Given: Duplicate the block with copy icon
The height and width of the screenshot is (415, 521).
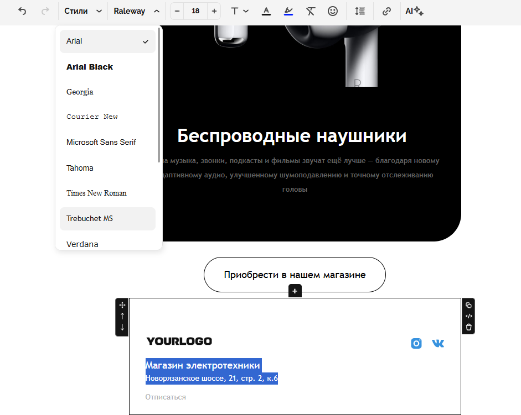Looking at the screenshot, I should click(x=468, y=305).
